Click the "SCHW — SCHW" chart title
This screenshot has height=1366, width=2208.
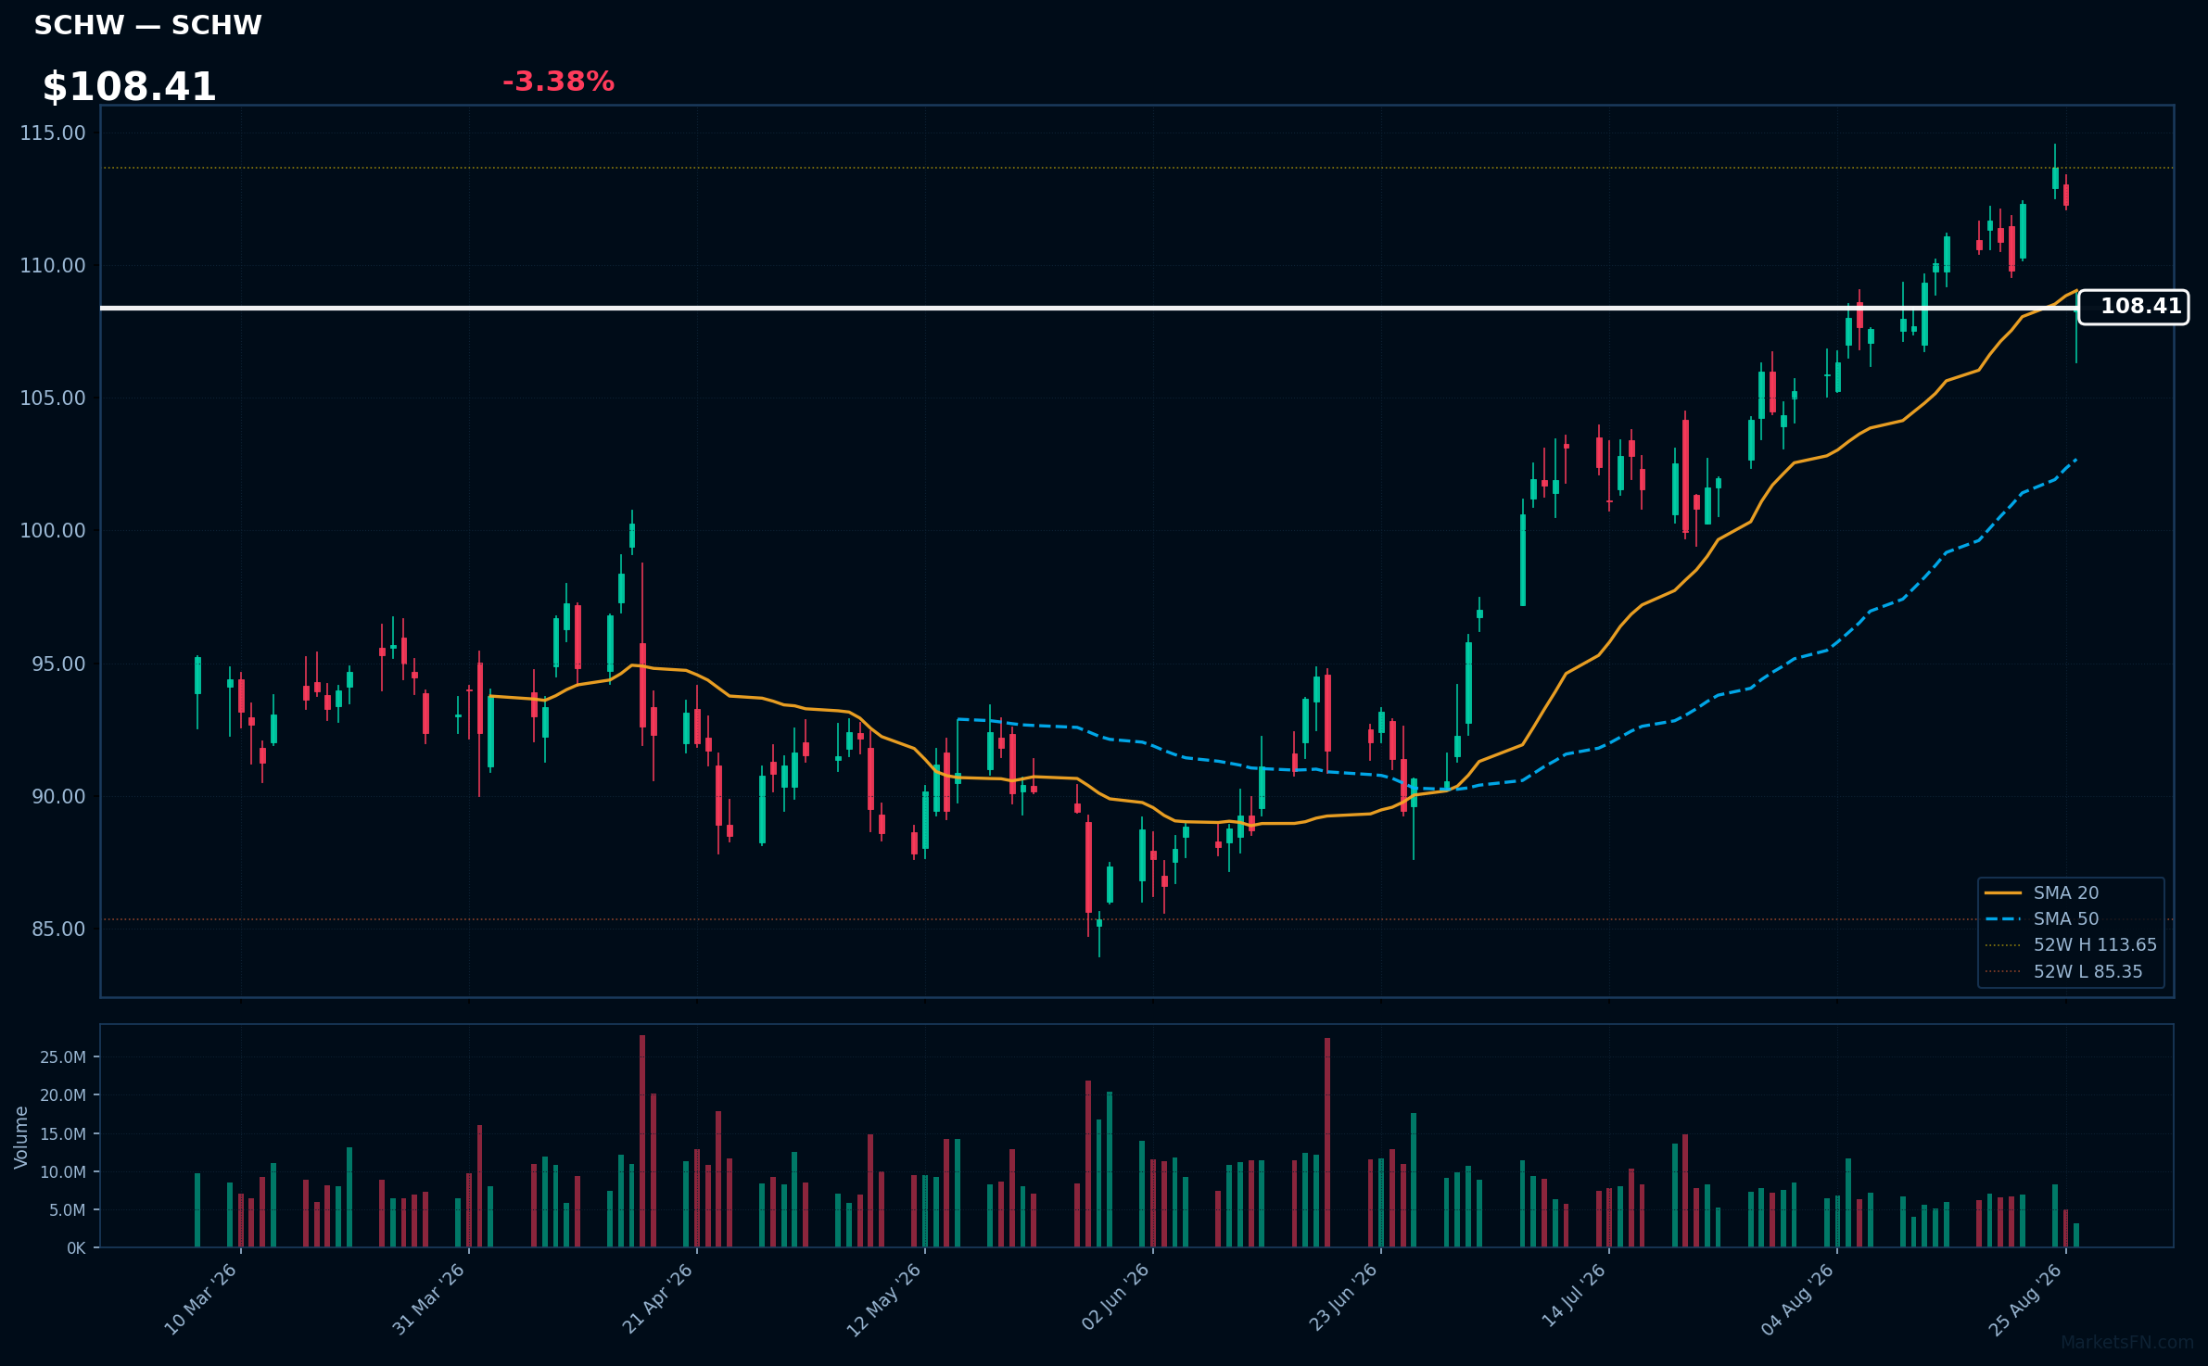pos(148,25)
